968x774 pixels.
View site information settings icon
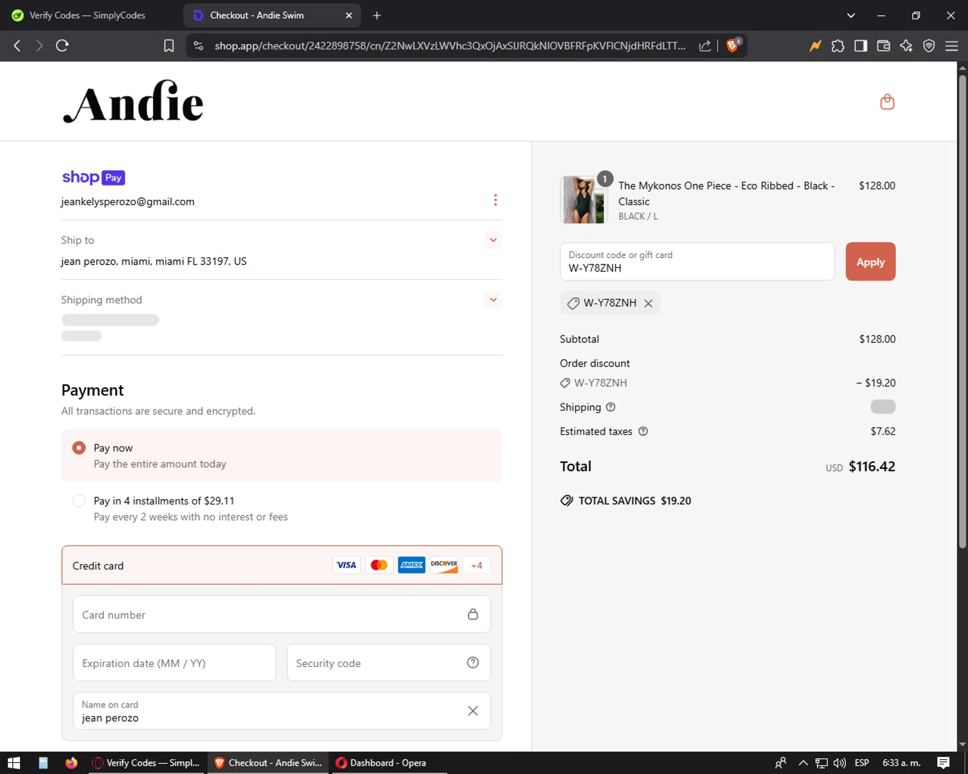199,46
